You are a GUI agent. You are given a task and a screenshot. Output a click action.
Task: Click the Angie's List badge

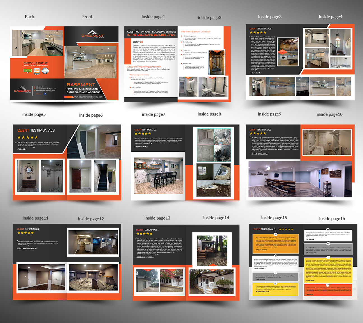pyautogui.click(x=28, y=71)
